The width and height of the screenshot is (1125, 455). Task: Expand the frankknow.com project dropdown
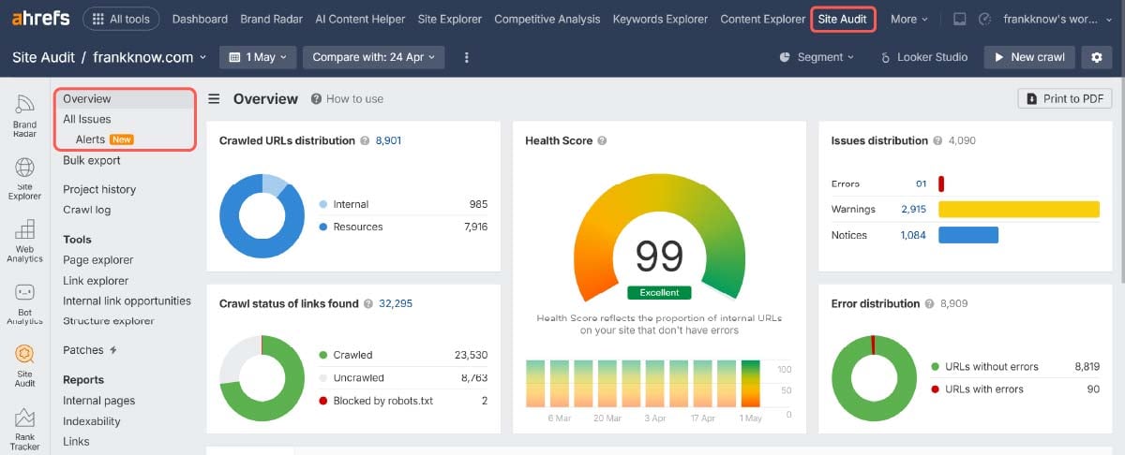coord(150,57)
